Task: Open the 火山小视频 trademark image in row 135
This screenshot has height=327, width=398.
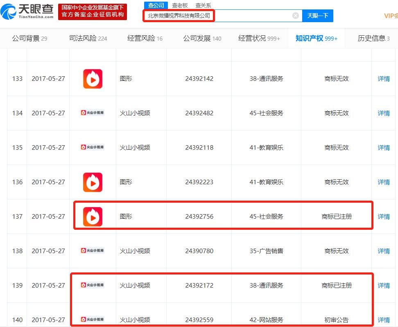Action: click(x=93, y=147)
